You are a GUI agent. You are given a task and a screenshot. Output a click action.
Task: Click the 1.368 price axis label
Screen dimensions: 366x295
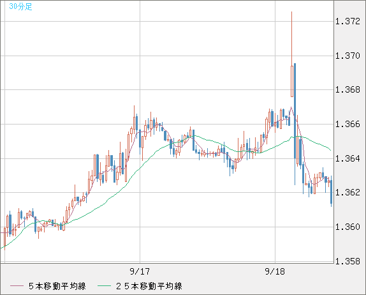(348, 89)
